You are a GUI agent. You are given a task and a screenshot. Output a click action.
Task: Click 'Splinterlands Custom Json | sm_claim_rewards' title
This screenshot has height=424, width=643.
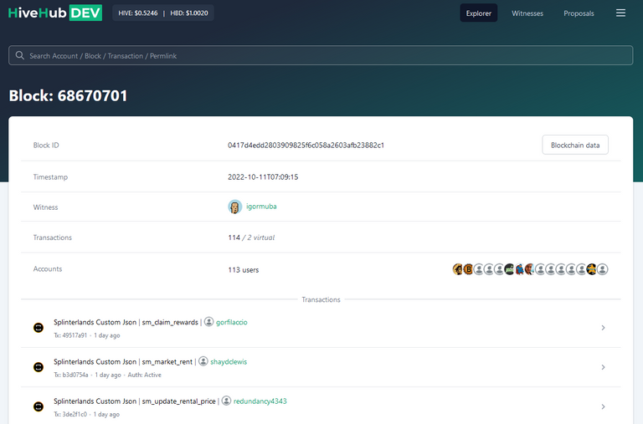[126, 323]
